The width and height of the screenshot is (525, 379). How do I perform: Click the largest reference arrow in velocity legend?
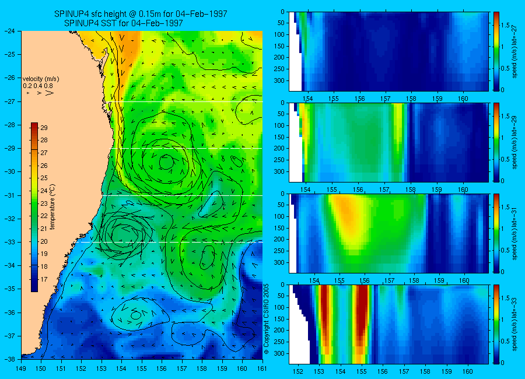pos(50,93)
